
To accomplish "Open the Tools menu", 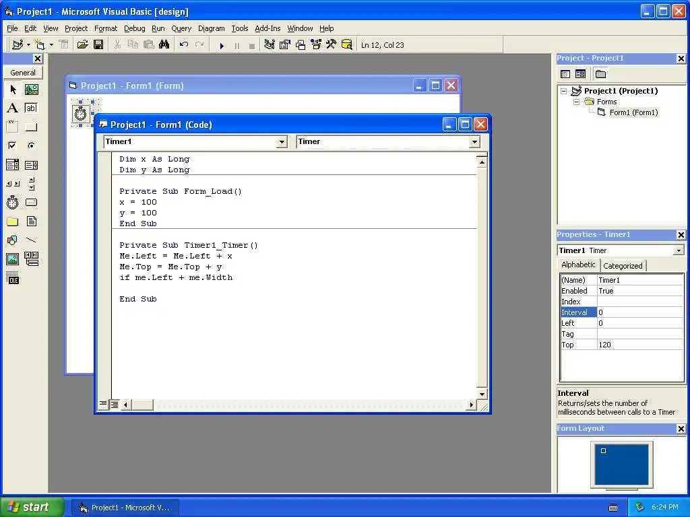I will tap(240, 28).
